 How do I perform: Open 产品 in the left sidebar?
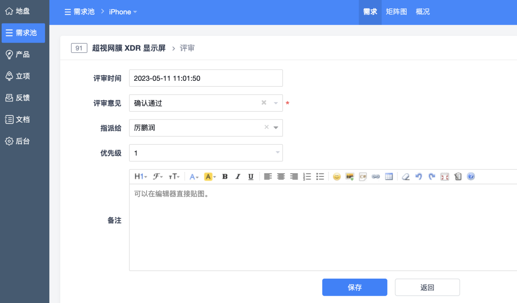[23, 55]
